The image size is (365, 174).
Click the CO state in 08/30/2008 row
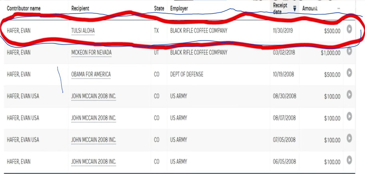click(157, 97)
